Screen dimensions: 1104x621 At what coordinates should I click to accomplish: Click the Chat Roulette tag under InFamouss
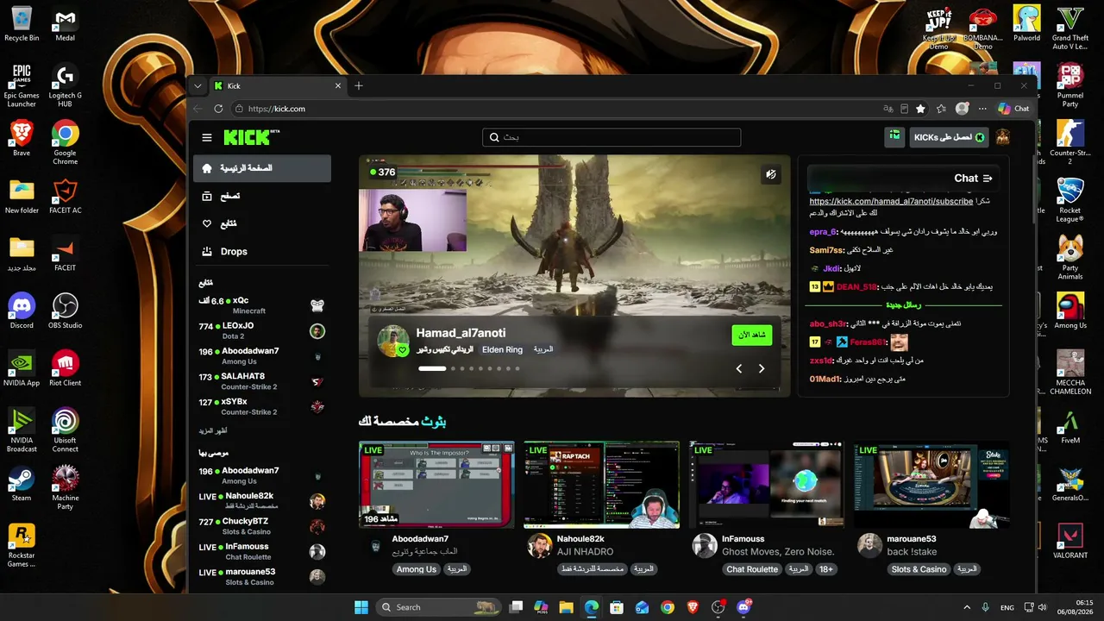[x=752, y=569]
